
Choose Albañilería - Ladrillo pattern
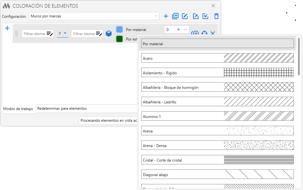tap(217, 102)
